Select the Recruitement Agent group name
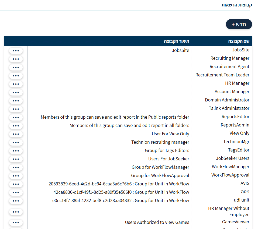 pos(229,66)
